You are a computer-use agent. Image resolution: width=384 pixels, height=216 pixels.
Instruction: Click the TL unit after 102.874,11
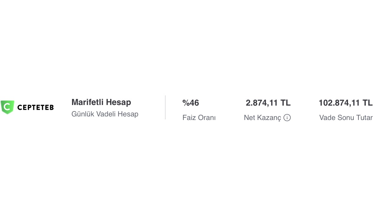tap(367, 103)
